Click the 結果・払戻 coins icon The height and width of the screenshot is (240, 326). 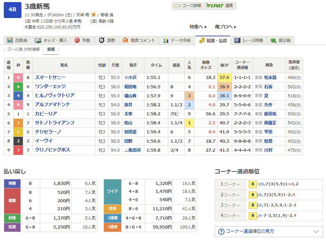click(202, 41)
